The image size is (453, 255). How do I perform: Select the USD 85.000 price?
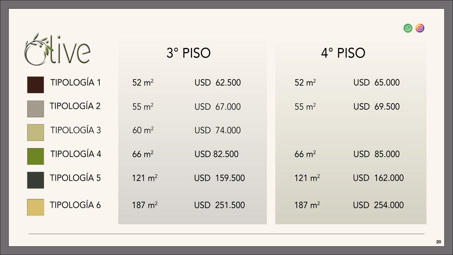pyautogui.click(x=377, y=154)
